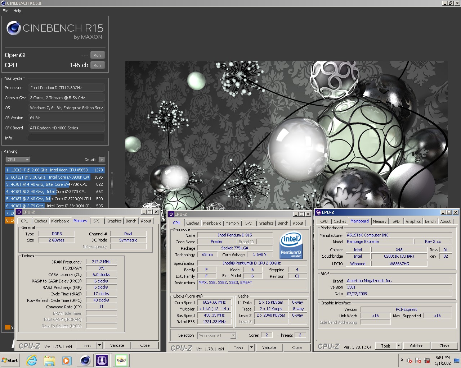Click GFX Board ATI Radeon HD 4800 field
Viewport: 461px width, 368px height.
[x=67, y=128]
